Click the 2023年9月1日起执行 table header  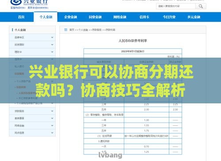(133, 51)
